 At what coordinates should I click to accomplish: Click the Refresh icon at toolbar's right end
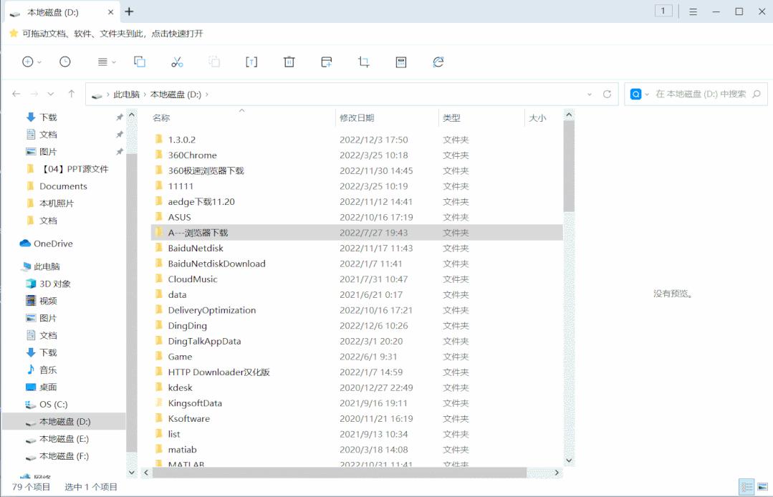point(438,62)
